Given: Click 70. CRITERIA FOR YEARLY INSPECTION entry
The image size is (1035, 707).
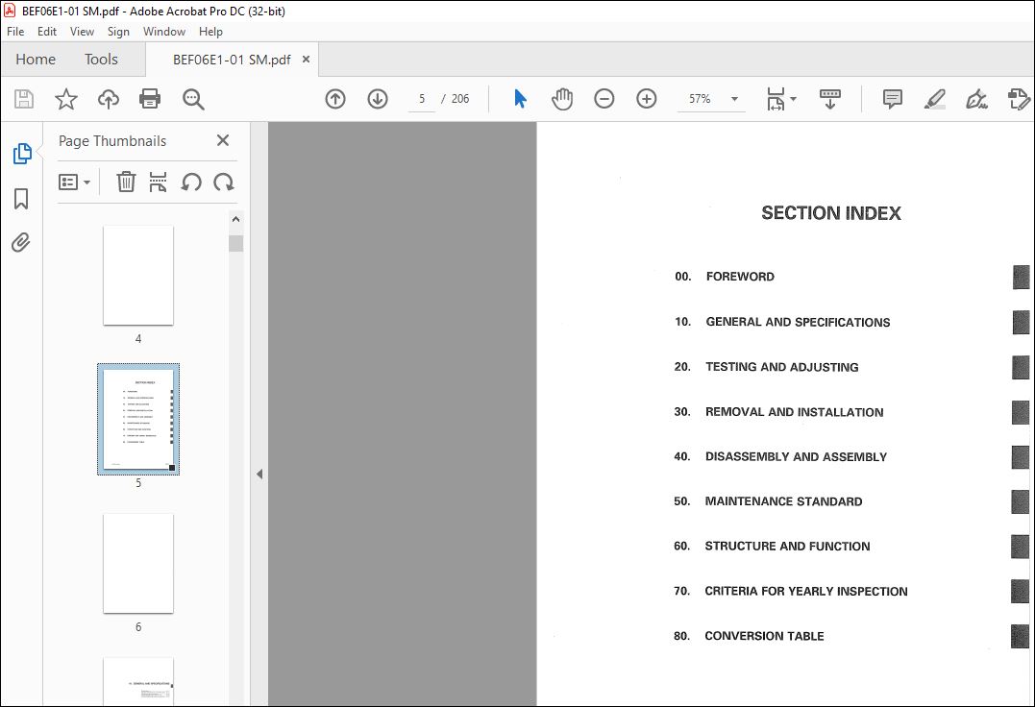Looking at the screenshot, I should point(790,591).
